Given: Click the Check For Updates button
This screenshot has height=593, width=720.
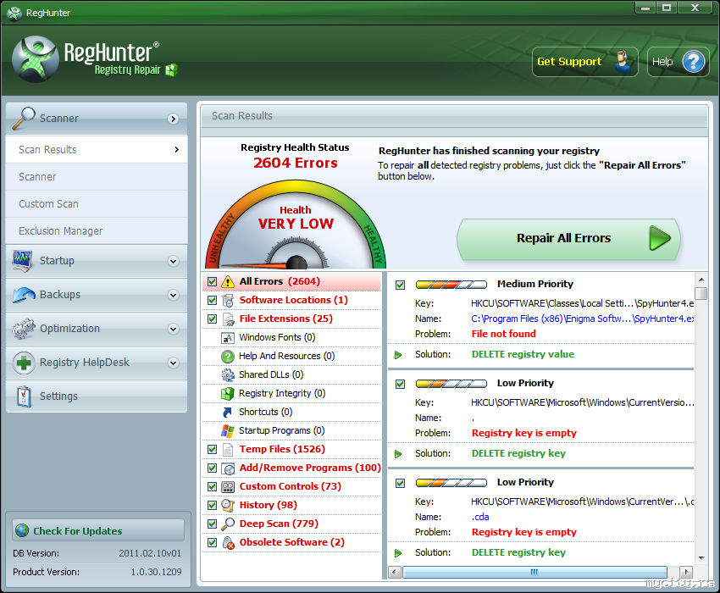Looking at the screenshot, I should 98,530.
